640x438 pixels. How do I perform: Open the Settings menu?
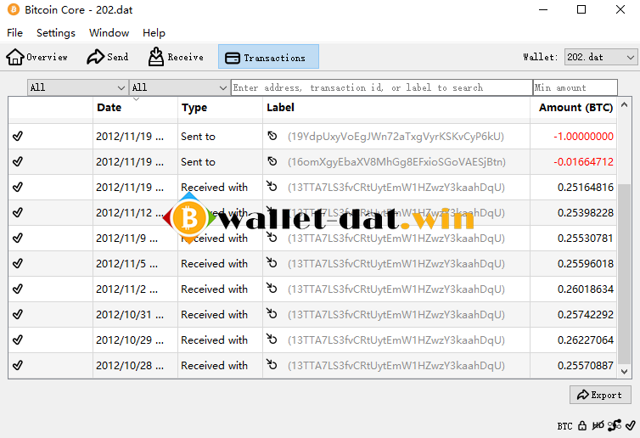tap(56, 32)
